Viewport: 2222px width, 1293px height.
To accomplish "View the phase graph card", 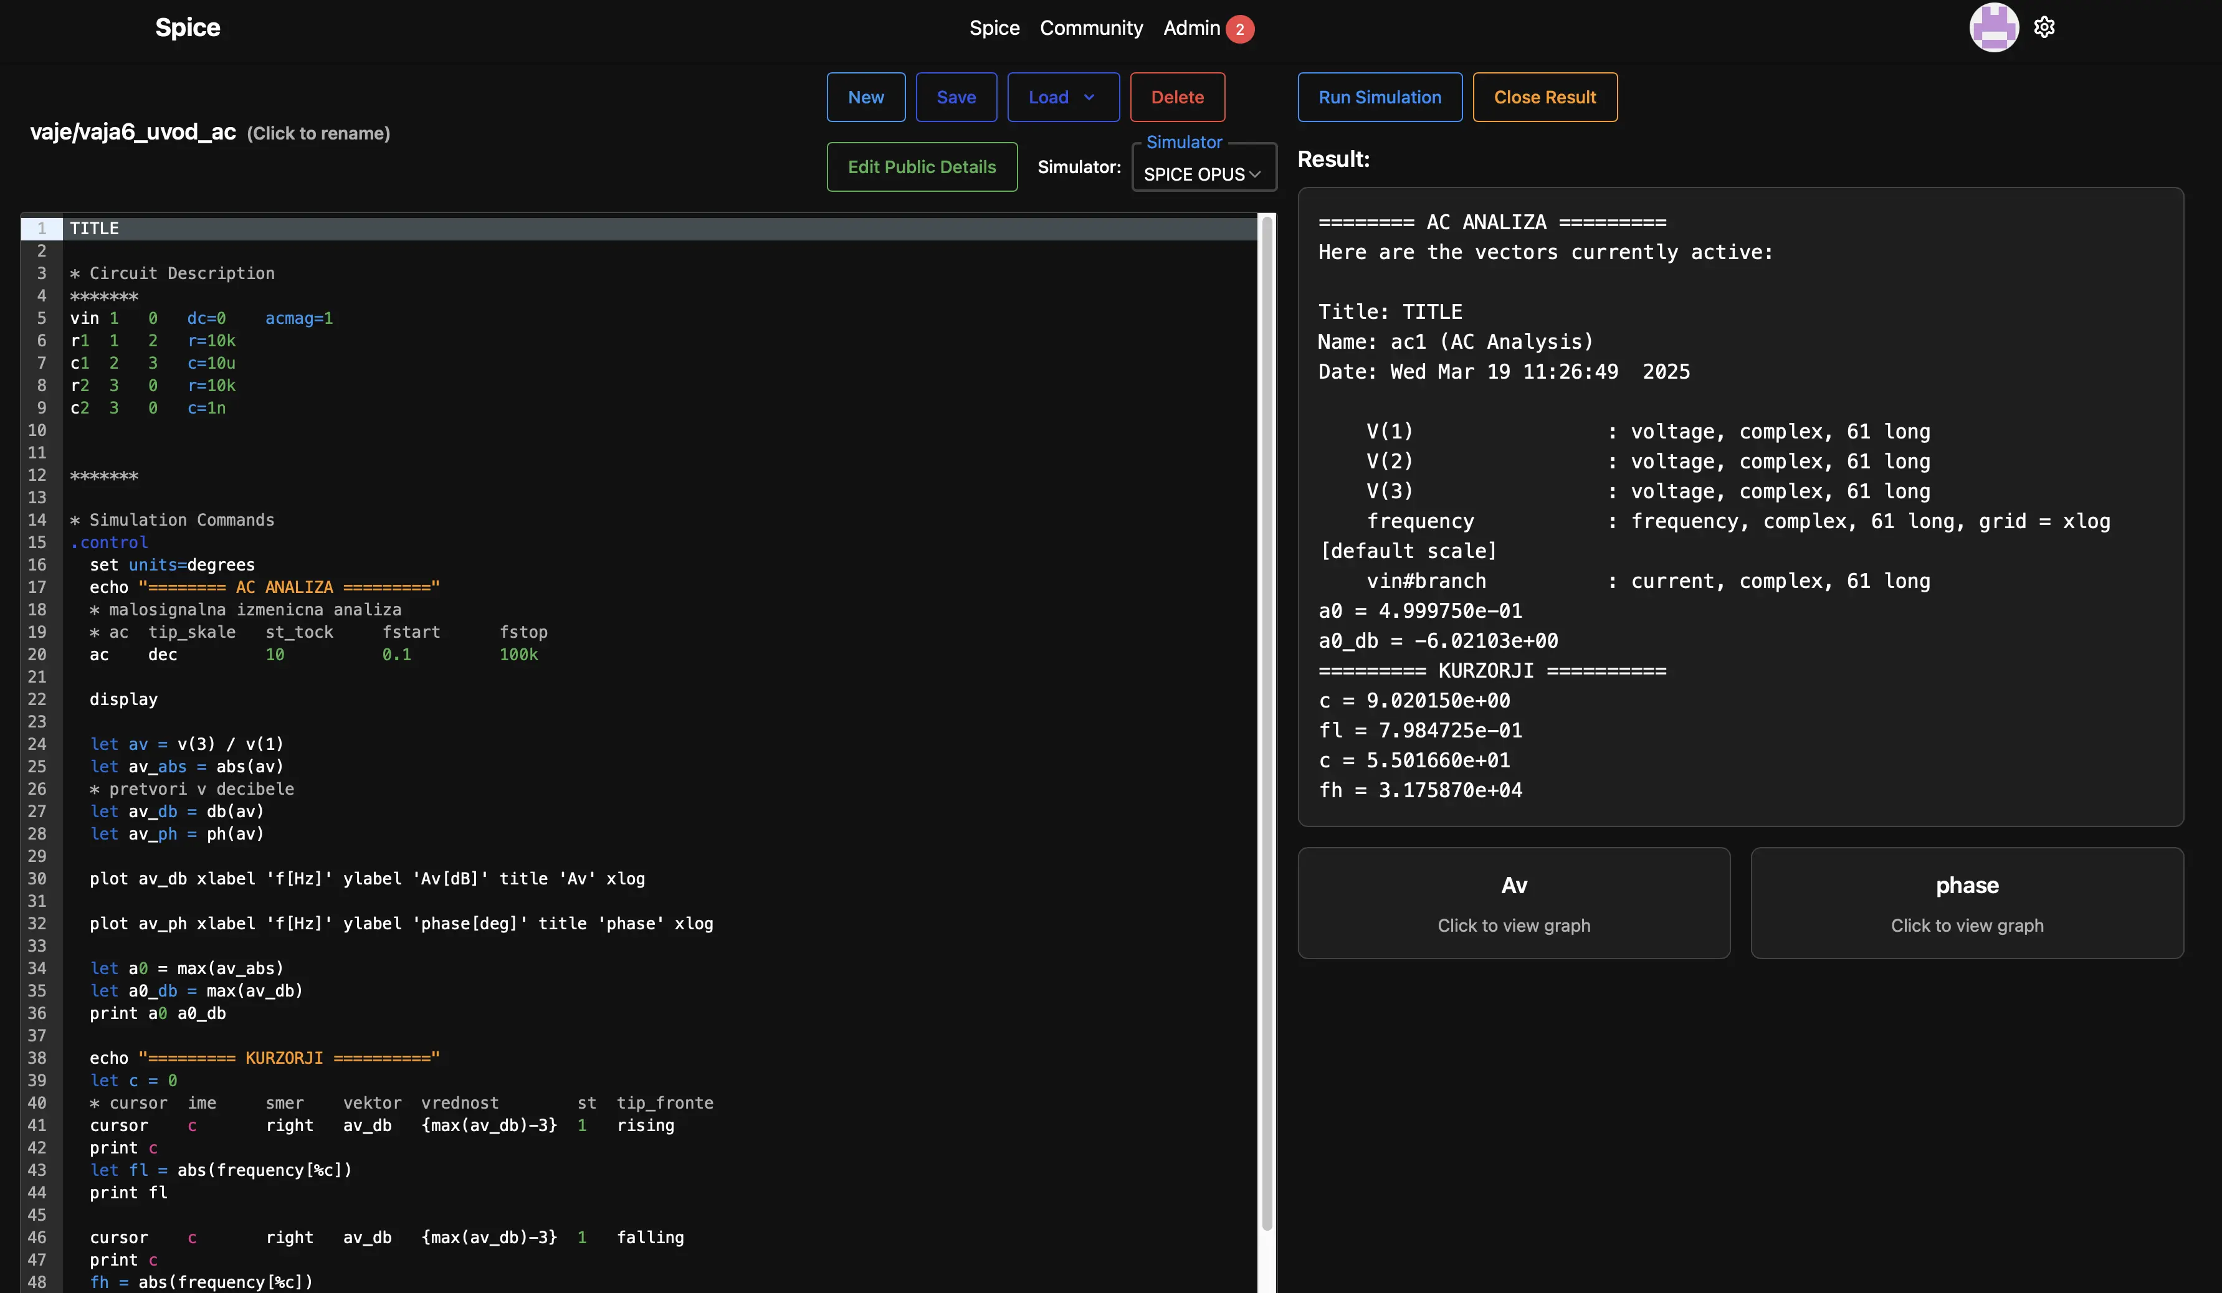I will point(1967,902).
